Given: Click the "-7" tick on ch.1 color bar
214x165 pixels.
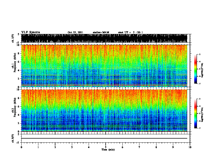Looking at the screenshot, I should [199, 84].
